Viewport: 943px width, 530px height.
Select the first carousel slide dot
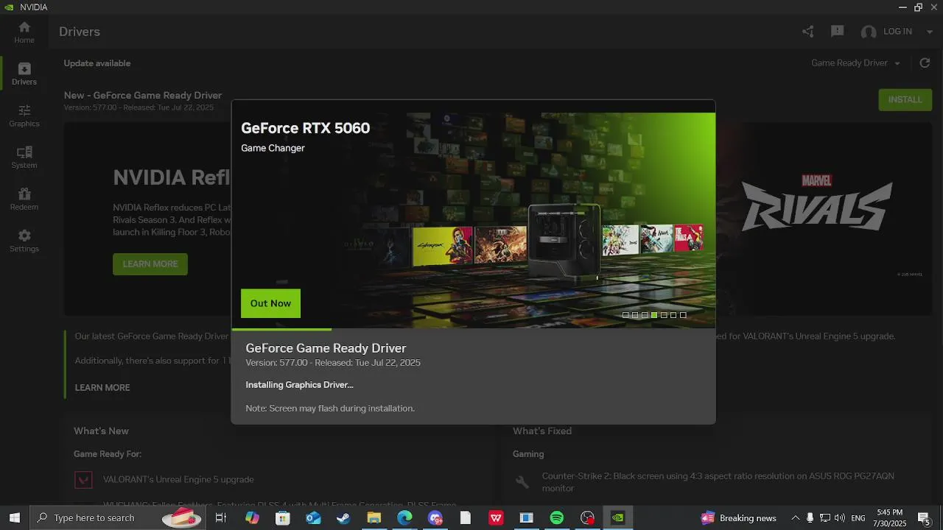[x=625, y=315]
